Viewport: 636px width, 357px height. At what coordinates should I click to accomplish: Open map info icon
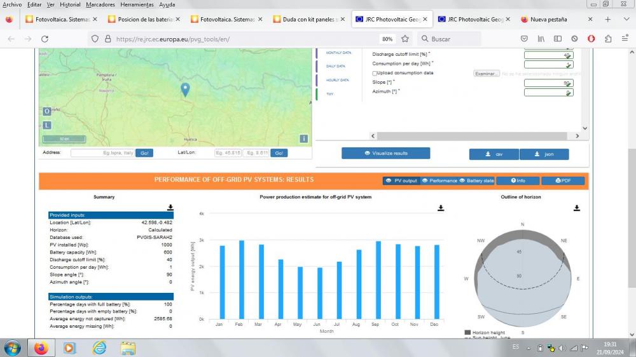pyautogui.click(x=304, y=138)
